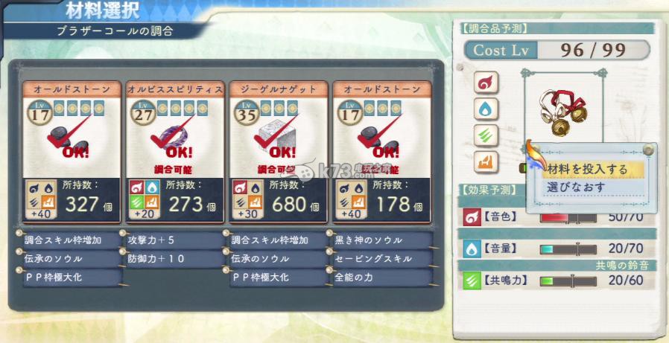
Task: Click the bell item preview image
Action: click(x=563, y=112)
